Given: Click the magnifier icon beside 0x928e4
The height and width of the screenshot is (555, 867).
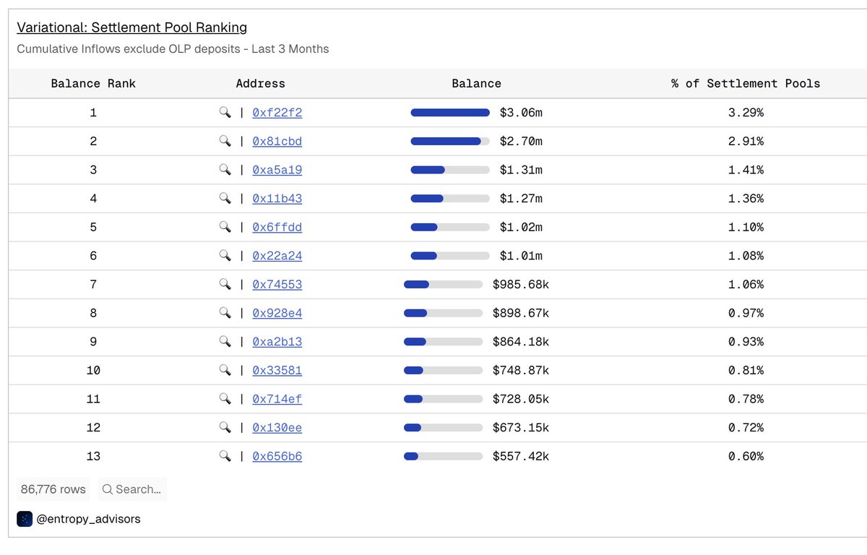Looking at the screenshot, I should click(225, 313).
